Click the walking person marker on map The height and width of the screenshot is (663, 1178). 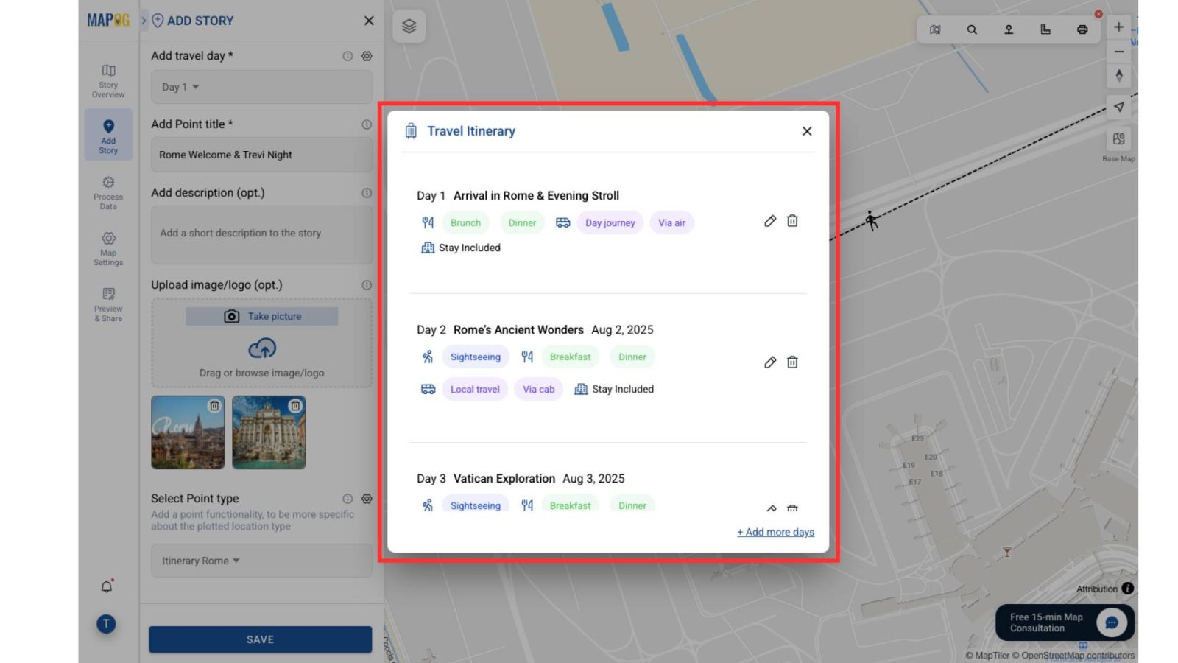(872, 220)
